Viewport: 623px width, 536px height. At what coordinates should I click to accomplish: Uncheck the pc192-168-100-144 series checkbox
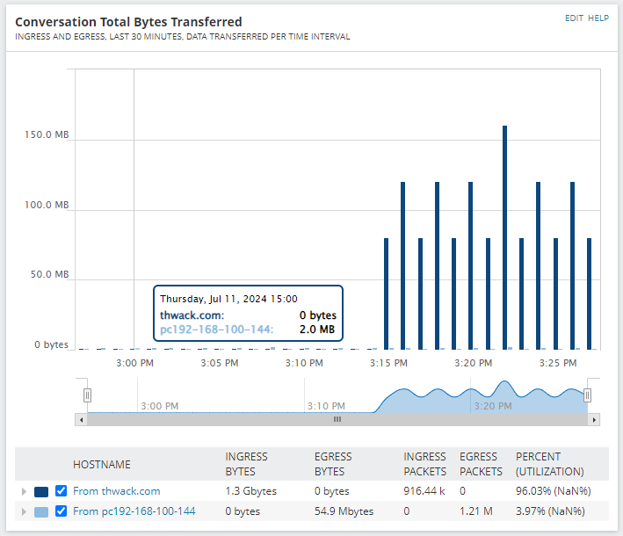tap(62, 511)
